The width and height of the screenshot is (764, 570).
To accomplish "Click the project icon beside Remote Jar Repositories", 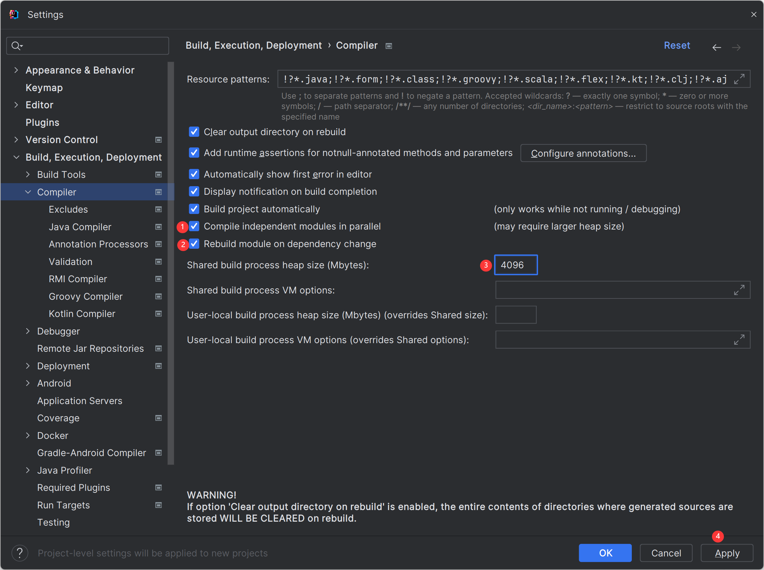I will click(x=158, y=348).
